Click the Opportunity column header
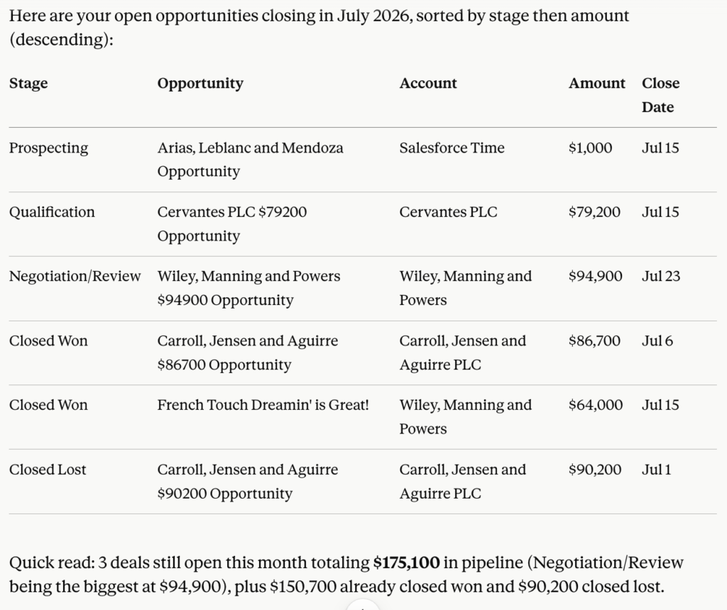727x610 pixels. (x=200, y=84)
